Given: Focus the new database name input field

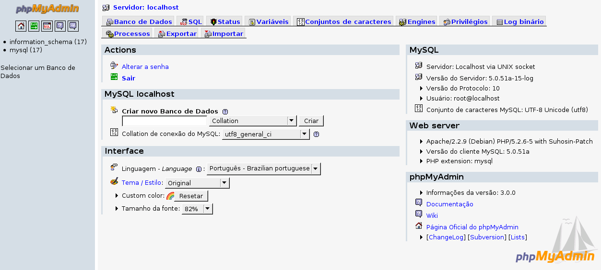Looking at the screenshot, I should click(165, 121).
